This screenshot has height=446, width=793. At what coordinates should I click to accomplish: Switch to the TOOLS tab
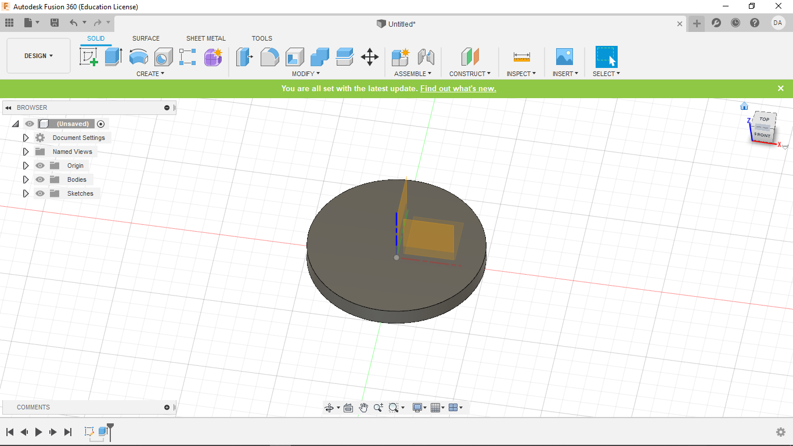[x=262, y=38]
